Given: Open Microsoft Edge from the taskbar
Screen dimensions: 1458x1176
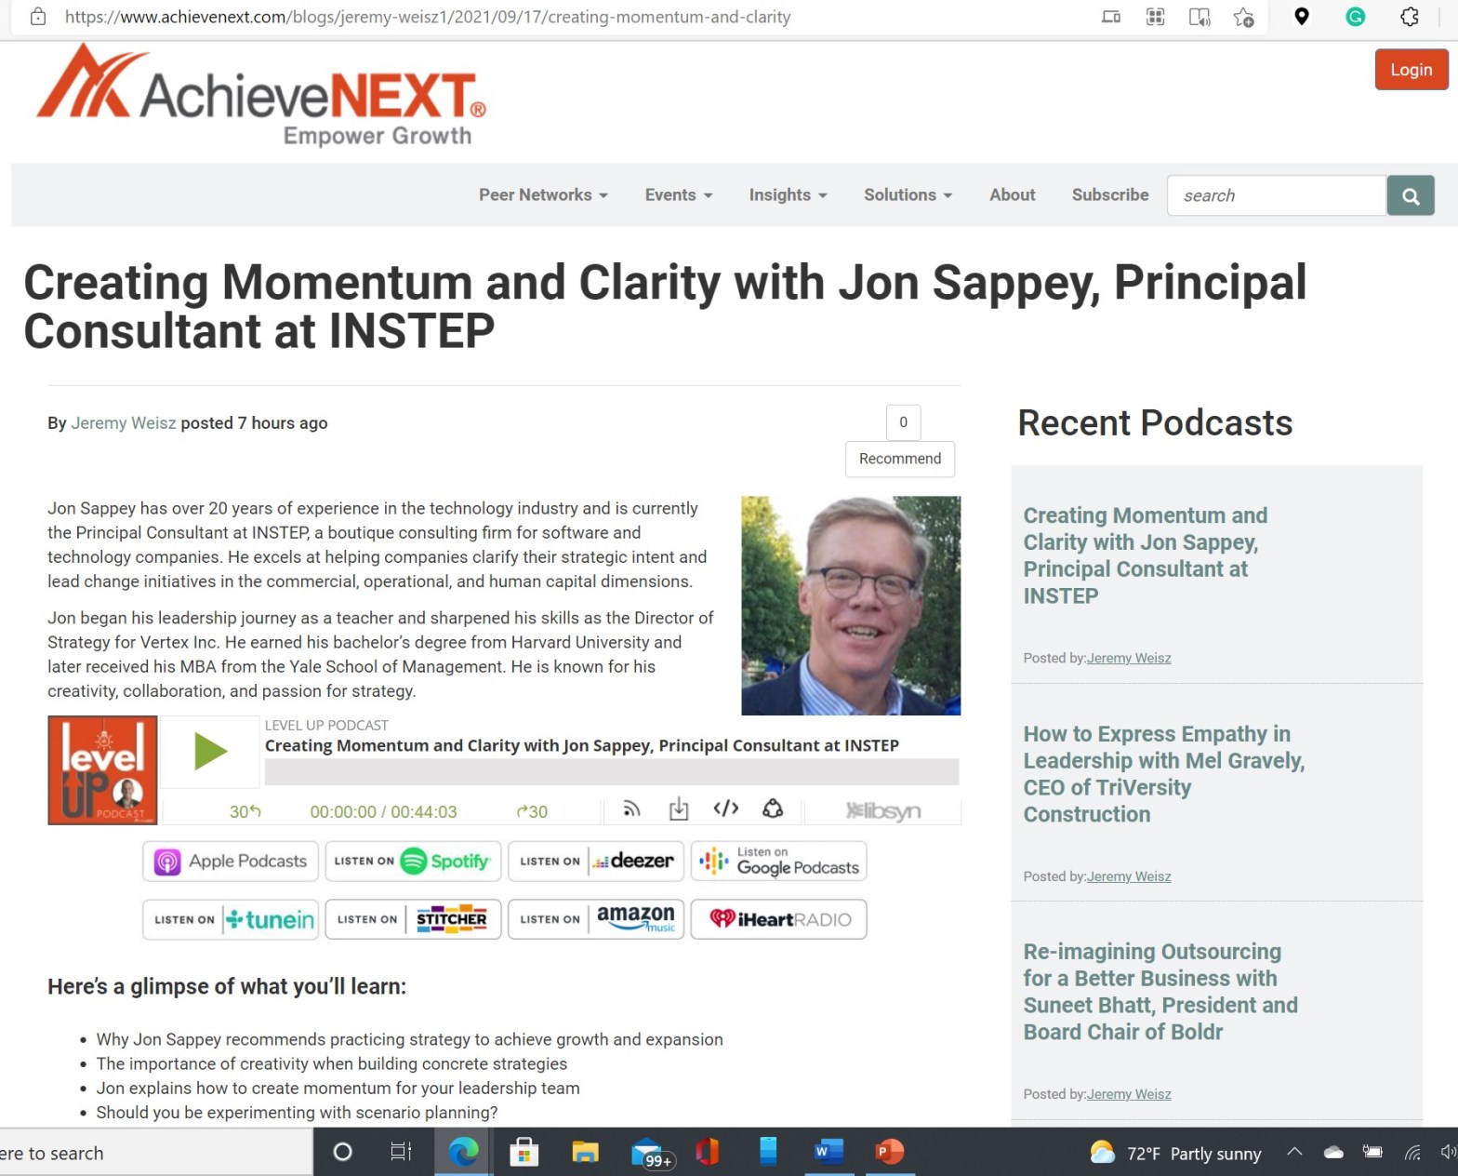Looking at the screenshot, I should tap(463, 1152).
